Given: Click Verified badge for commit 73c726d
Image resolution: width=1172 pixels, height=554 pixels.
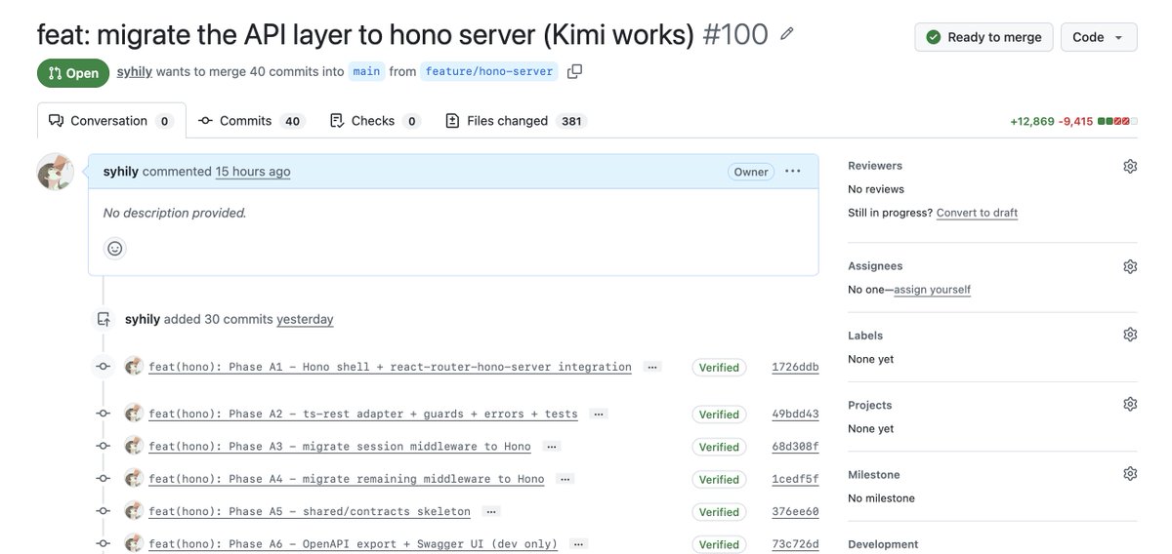Looking at the screenshot, I should click(x=719, y=544).
